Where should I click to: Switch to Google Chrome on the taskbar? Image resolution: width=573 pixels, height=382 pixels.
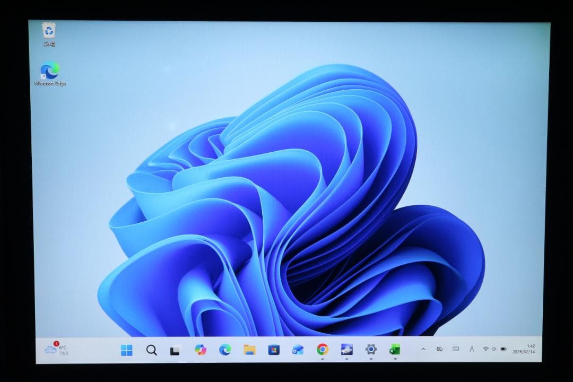tap(323, 350)
